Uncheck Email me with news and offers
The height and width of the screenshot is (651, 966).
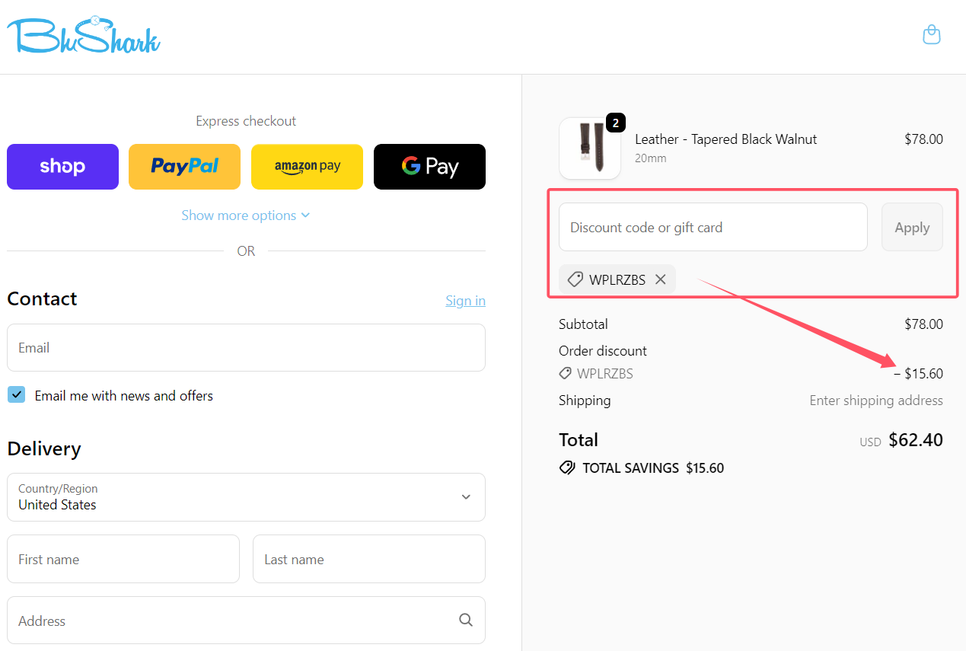16,394
